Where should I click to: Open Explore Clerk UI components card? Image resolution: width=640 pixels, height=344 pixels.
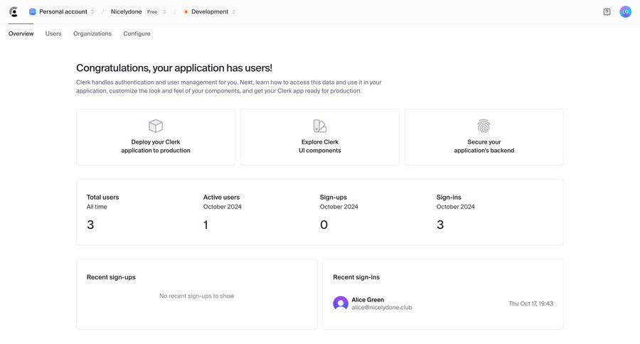click(x=319, y=137)
